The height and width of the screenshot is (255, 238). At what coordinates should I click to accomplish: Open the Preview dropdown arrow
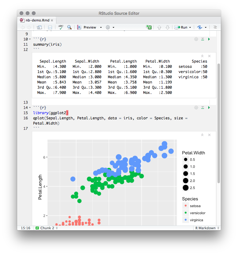101,28
